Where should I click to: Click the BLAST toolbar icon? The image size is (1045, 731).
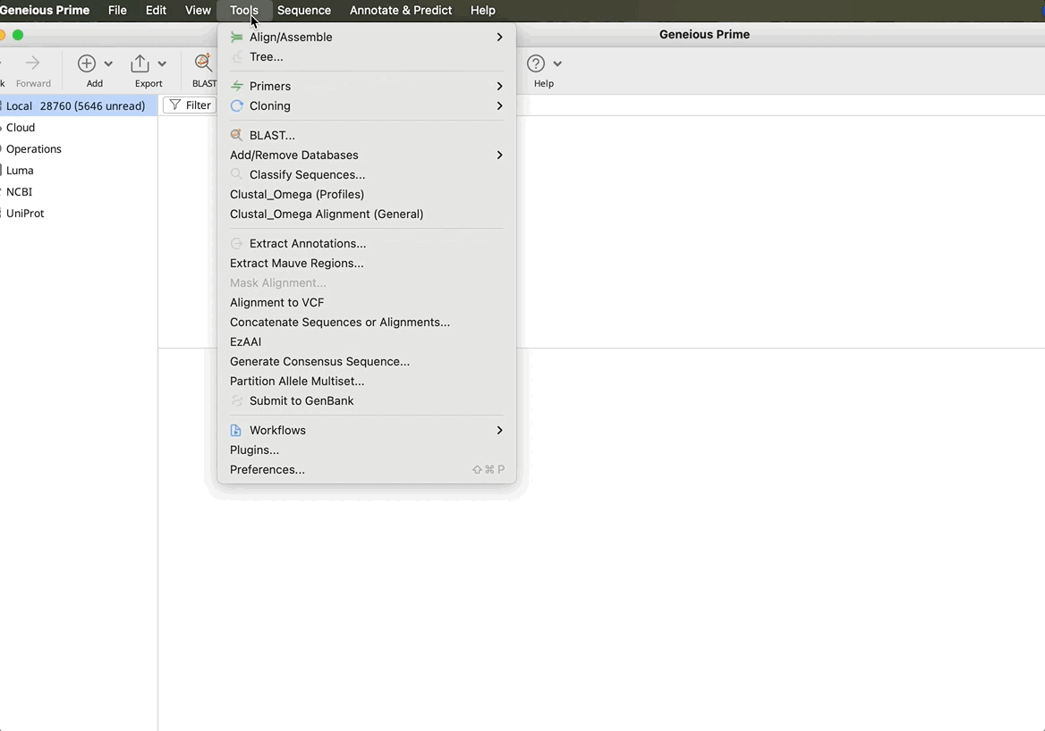[203, 63]
